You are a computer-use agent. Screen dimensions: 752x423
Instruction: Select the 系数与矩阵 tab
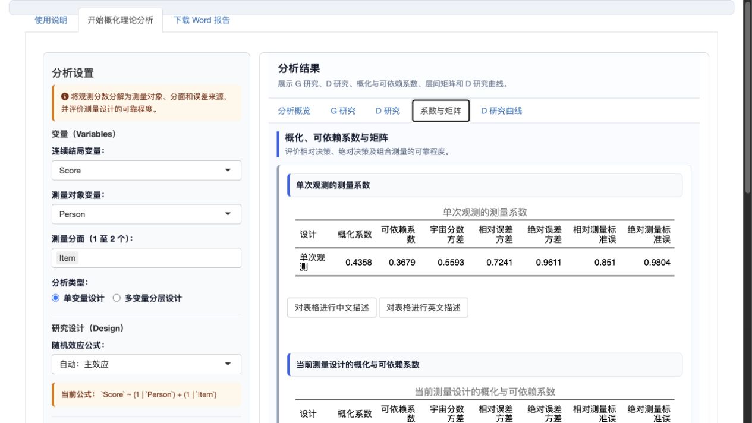pyautogui.click(x=441, y=111)
